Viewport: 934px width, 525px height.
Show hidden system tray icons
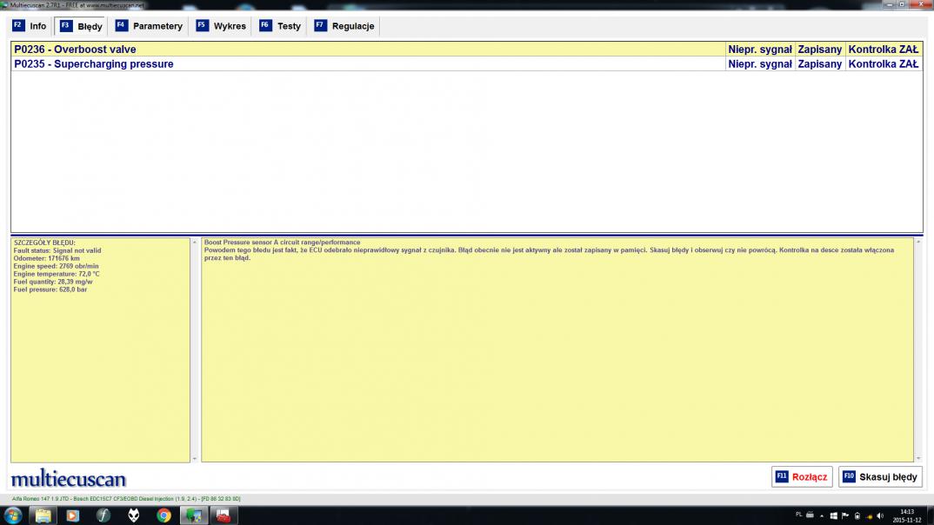(822, 516)
